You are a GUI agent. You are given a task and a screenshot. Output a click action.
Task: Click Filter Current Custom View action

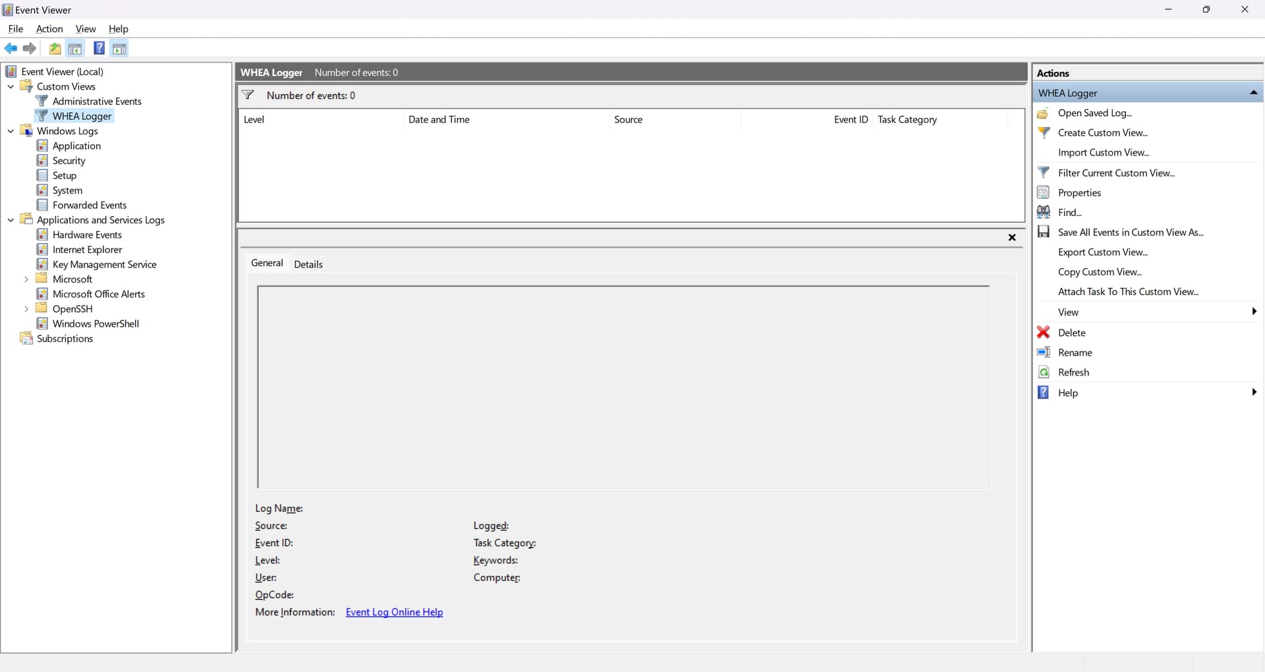pos(1116,173)
